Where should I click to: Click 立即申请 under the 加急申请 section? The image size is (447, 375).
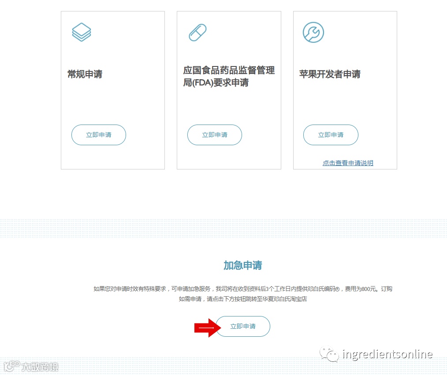(243, 326)
